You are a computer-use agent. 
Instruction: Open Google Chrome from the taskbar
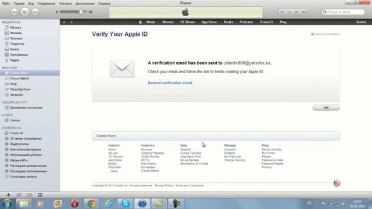91,204
